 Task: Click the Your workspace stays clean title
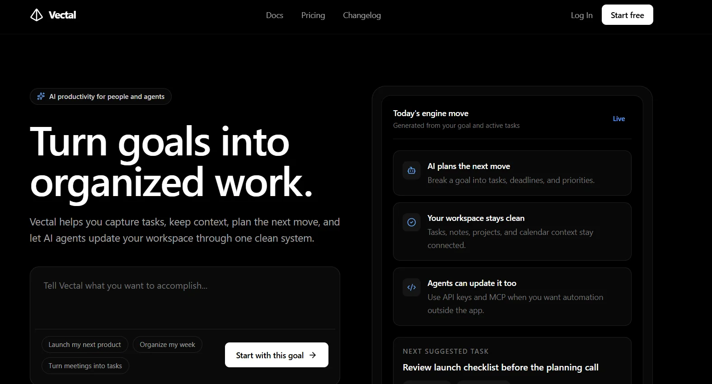tap(476, 218)
